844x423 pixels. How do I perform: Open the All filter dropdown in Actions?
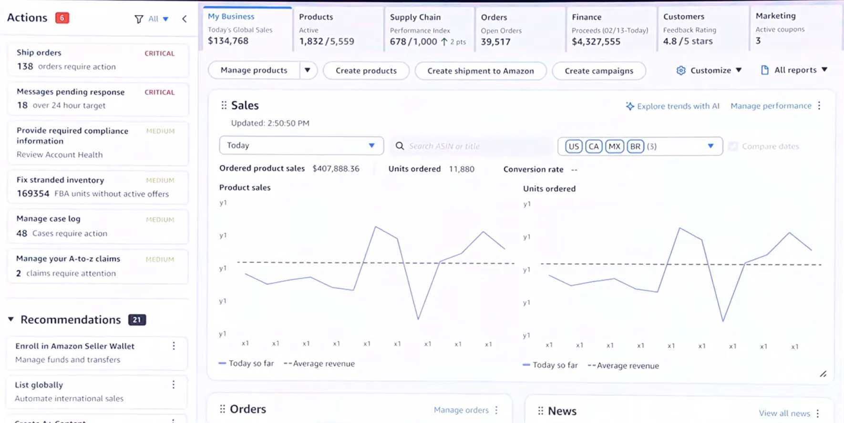click(158, 19)
